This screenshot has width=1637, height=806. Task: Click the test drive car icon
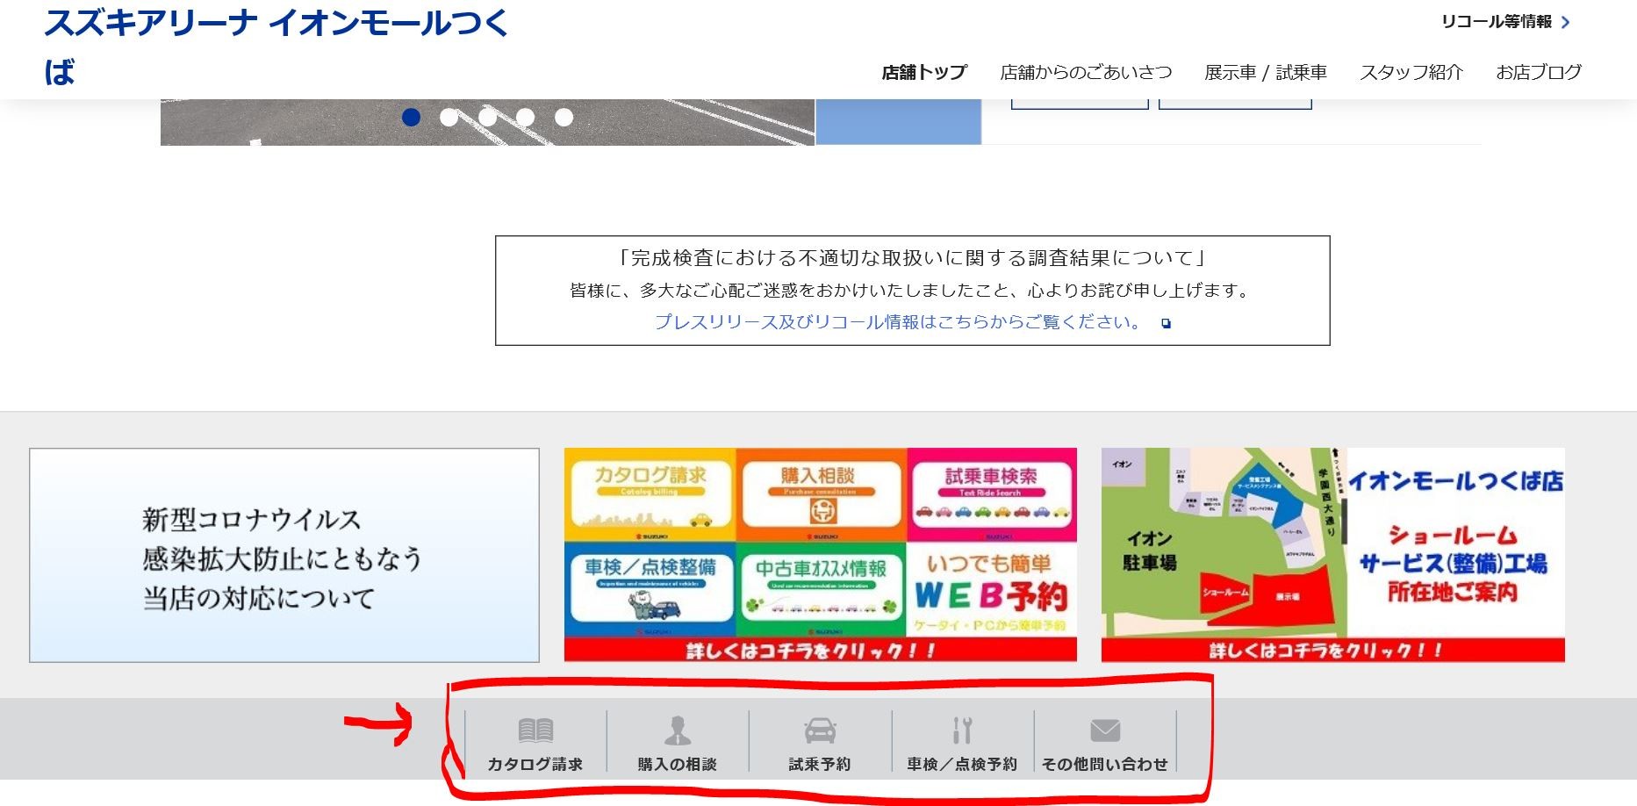pyautogui.click(x=820, y=730)
